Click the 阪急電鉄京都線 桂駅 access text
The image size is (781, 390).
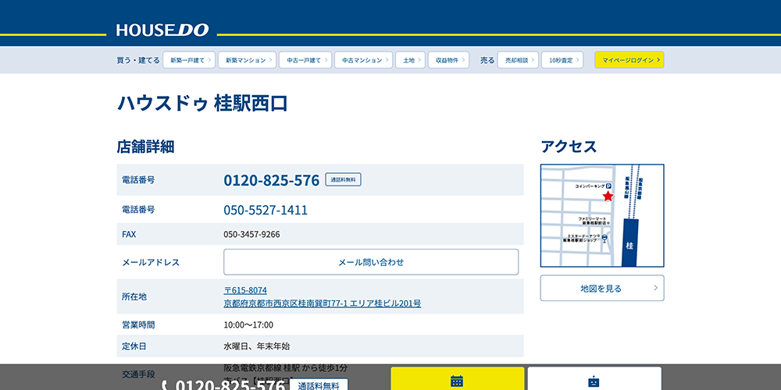(x=285, y=368)
